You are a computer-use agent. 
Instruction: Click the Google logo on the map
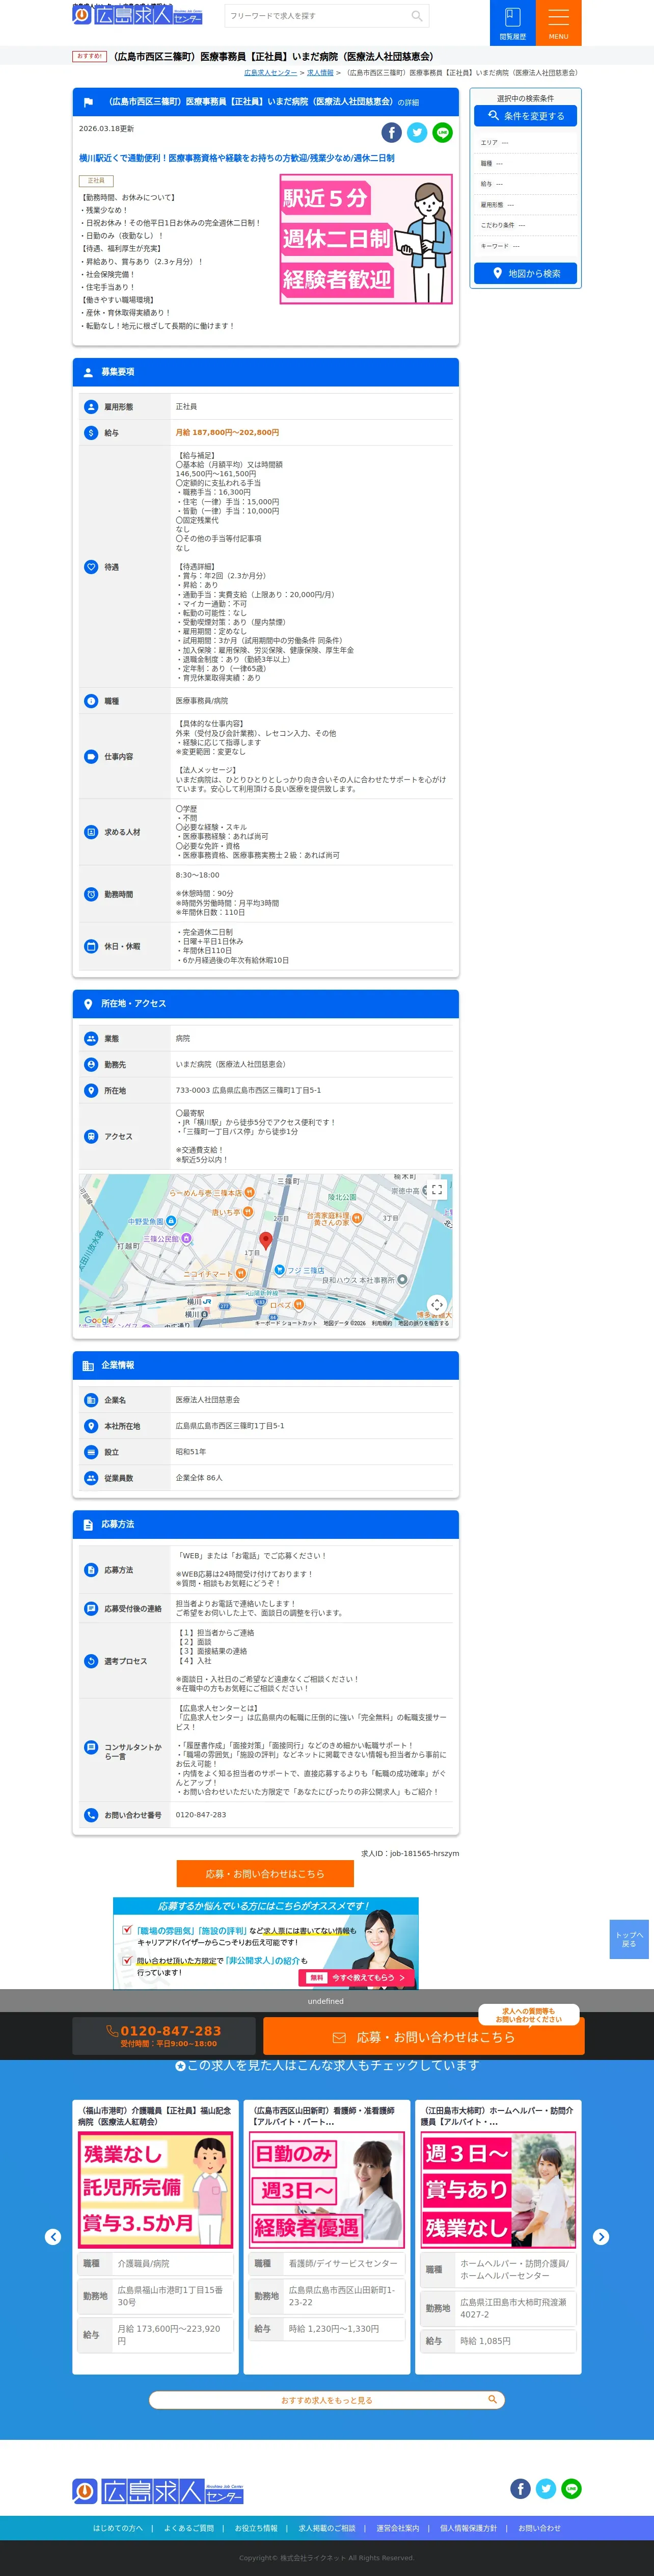[98, 1320]
